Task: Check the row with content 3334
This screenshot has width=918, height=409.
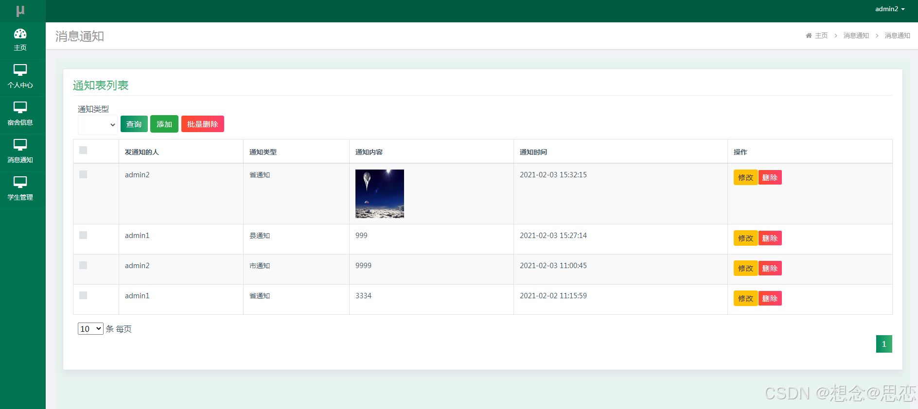Action: pos(83,295)
